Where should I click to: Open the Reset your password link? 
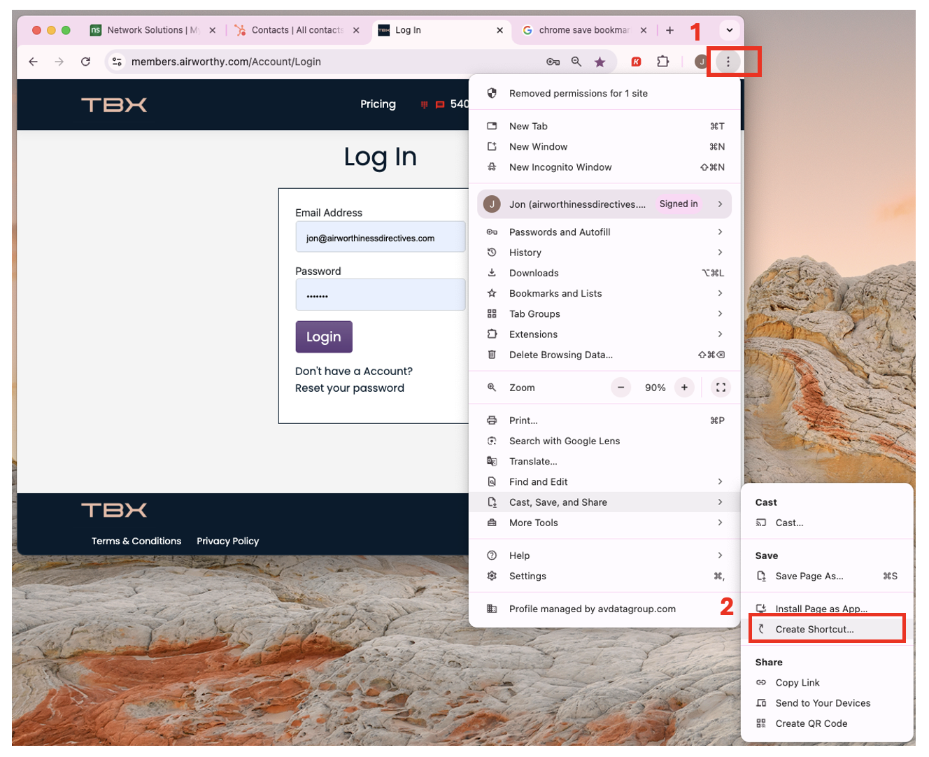pyautogui.click(x=350, y=388)
